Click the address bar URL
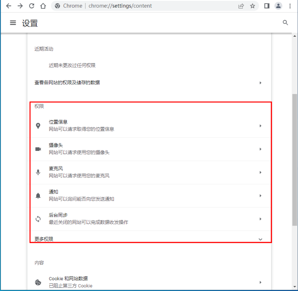This screenshot has height=291, width=298. [120, 6]
